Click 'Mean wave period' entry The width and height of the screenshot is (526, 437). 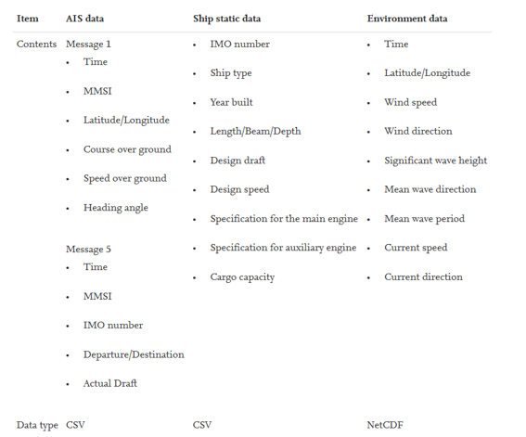coord(424,219)
